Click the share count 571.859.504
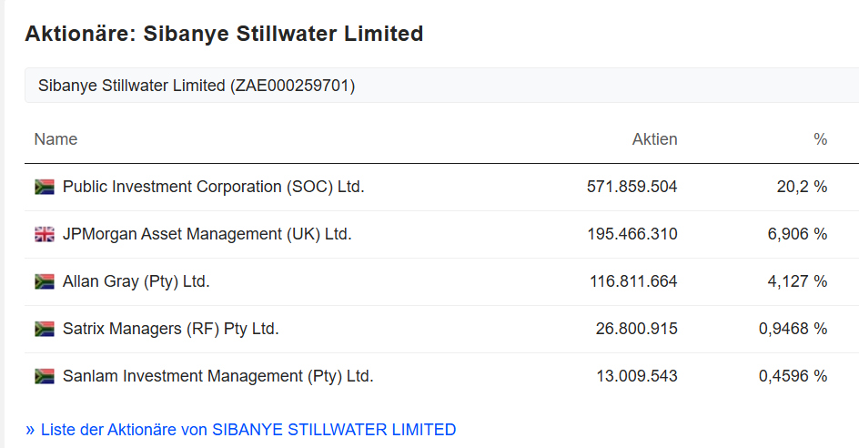 [632, 187]
